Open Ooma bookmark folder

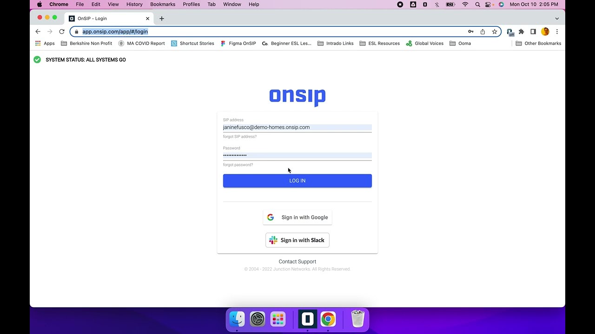coord(460,43)
